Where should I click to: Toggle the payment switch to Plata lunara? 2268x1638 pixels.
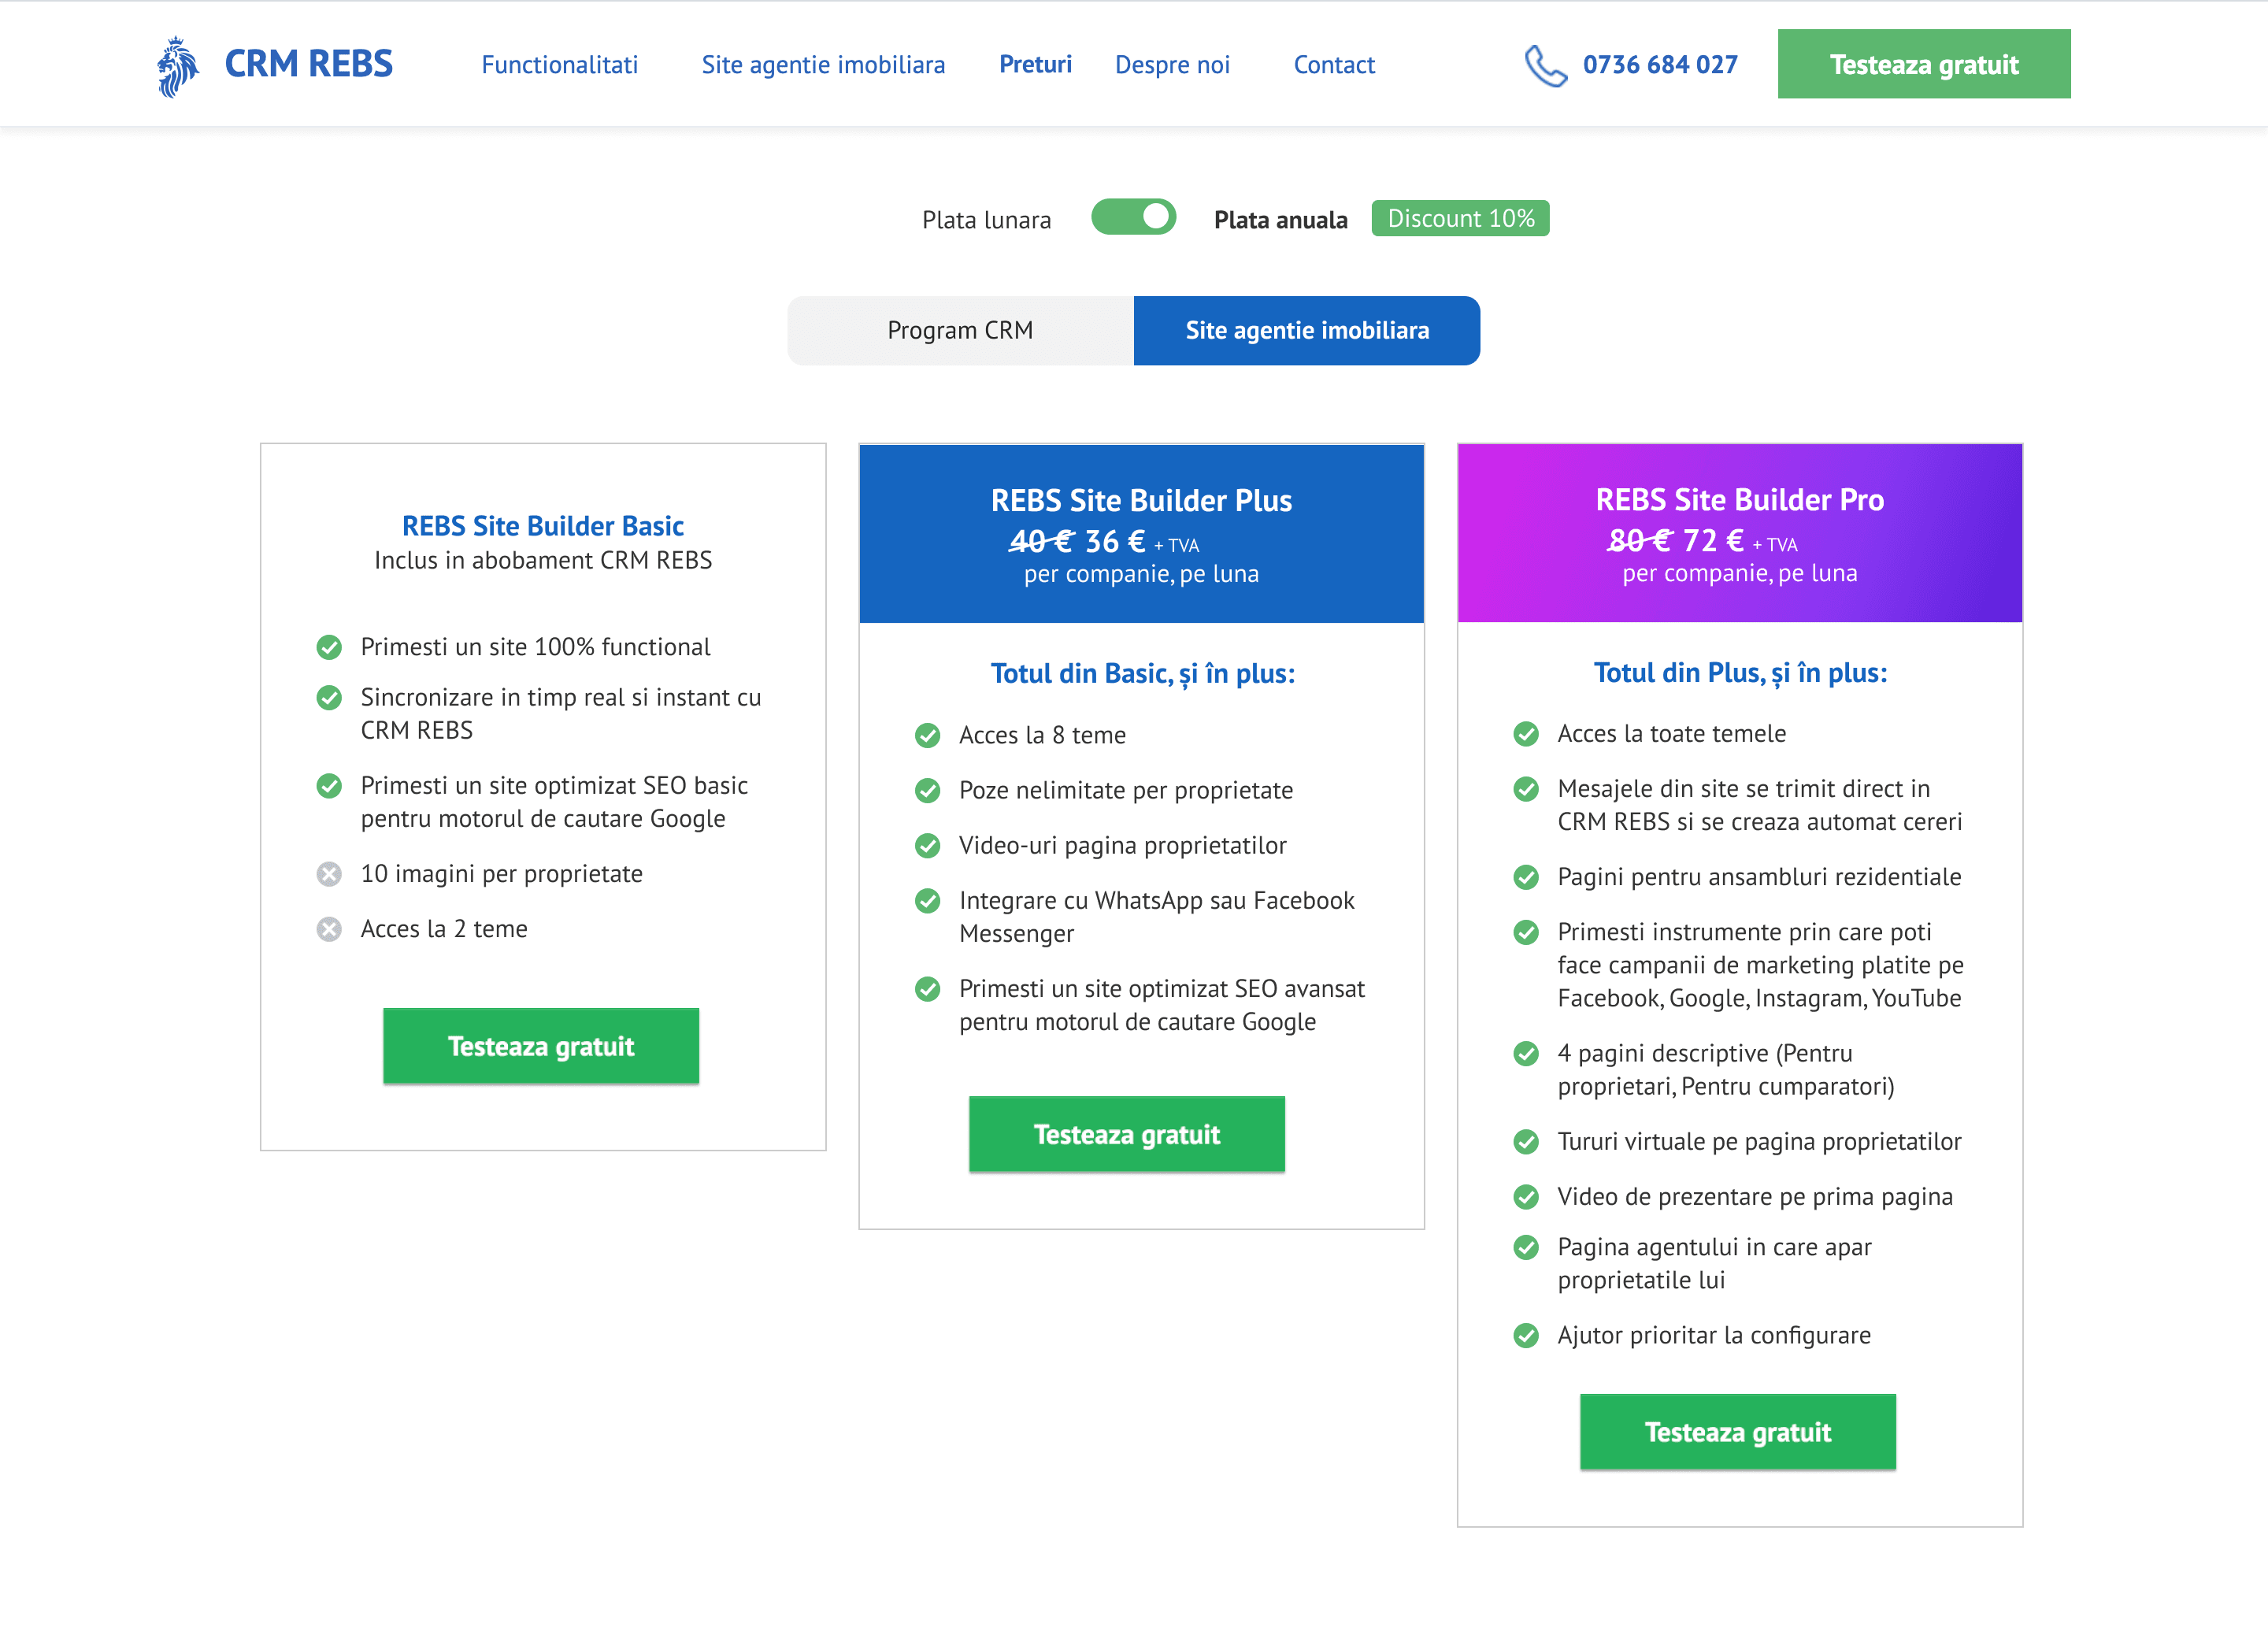(1134, 216)
